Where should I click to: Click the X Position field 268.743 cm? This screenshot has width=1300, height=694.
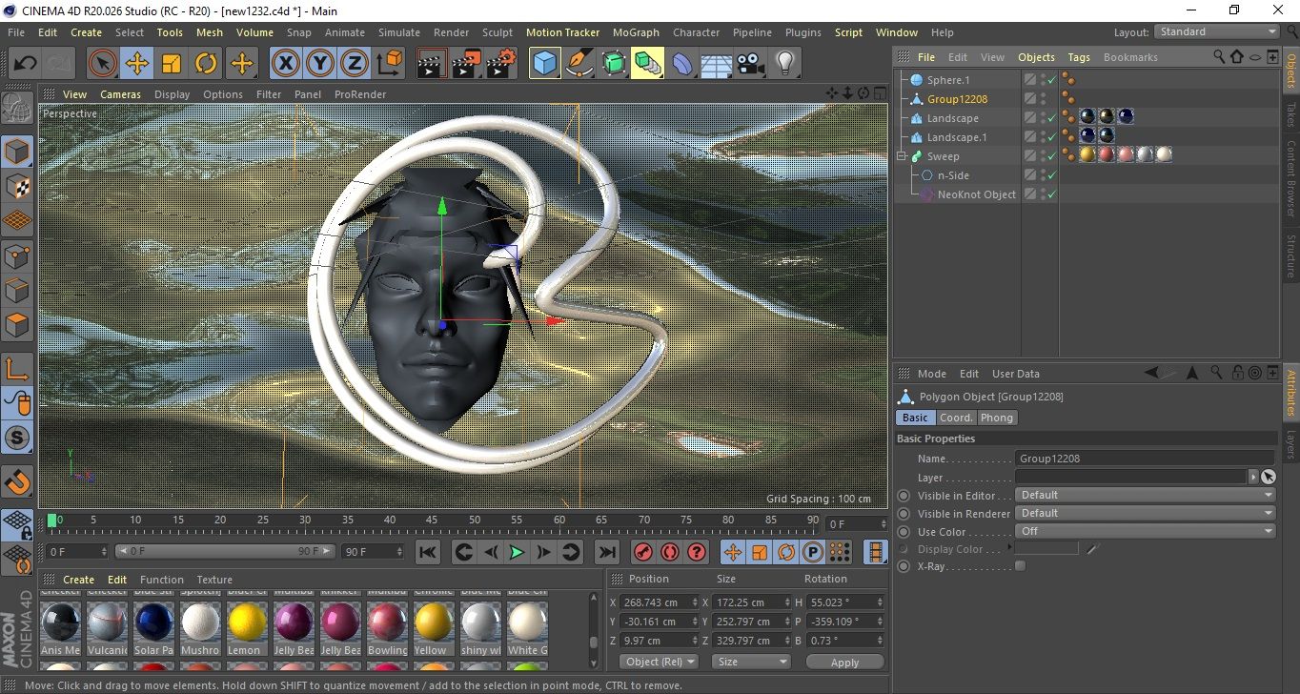(659, 602)
